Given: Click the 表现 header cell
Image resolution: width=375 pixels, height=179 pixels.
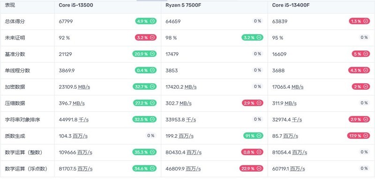Looking at the screenshot, I should (10, 5).
